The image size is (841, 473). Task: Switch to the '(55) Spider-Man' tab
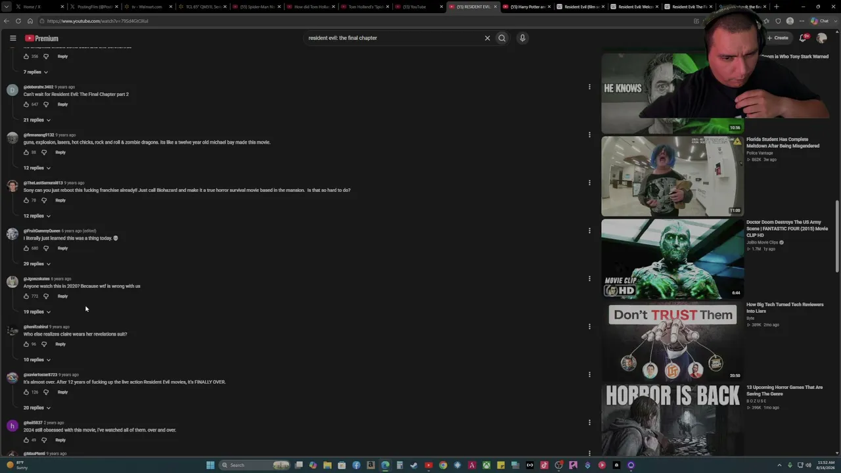256,7
